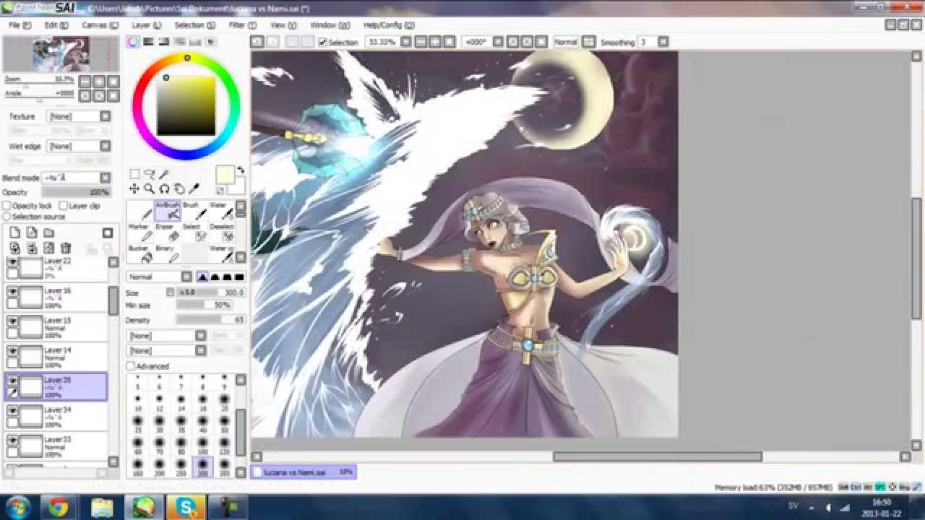Pick the Zoom magnifier tool
The height and width of the screenshot is (520, 925).
click(149, 188)
